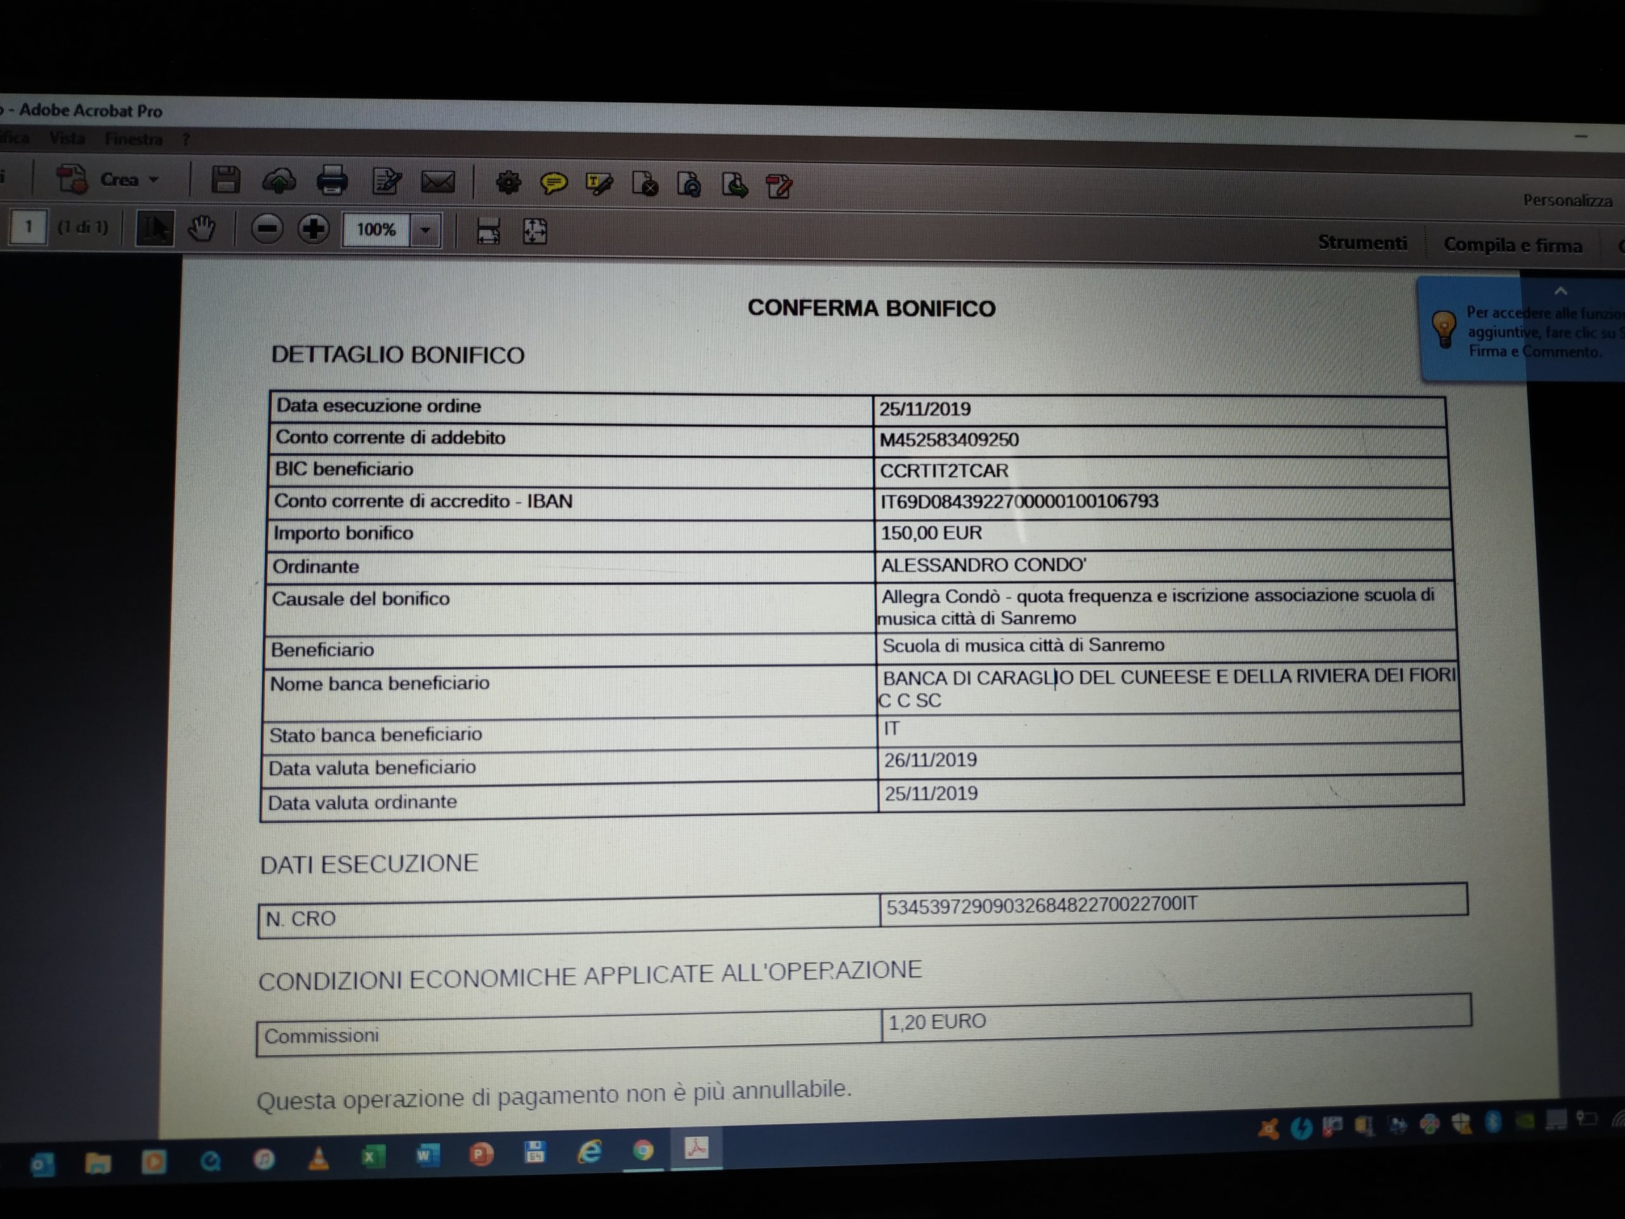Click the fit full page icon
This screenshot has height=1219, width=1625.
click(x=535, y=232)
